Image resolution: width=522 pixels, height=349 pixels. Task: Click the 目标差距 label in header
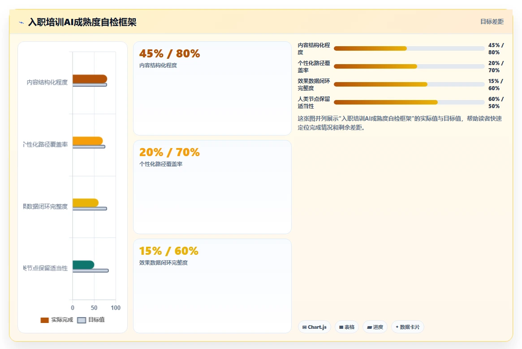tap(492, 22)
